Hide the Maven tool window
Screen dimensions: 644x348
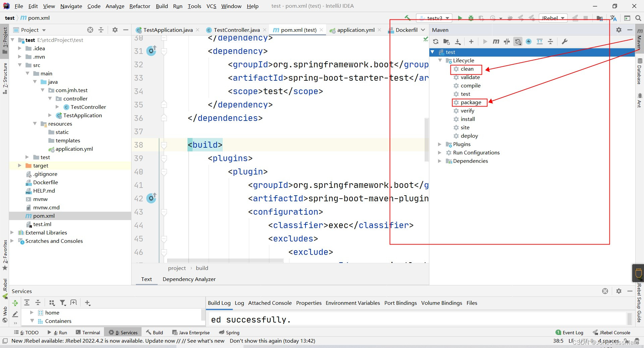click(630, 30)
